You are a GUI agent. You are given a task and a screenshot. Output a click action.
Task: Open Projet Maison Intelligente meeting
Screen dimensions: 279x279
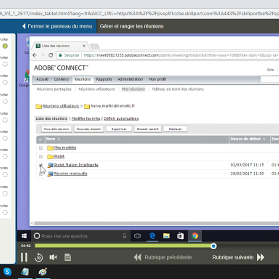[76, 165]
